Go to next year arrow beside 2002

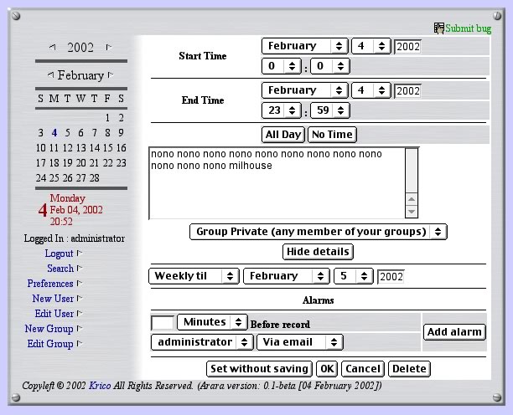pos(108,48)
